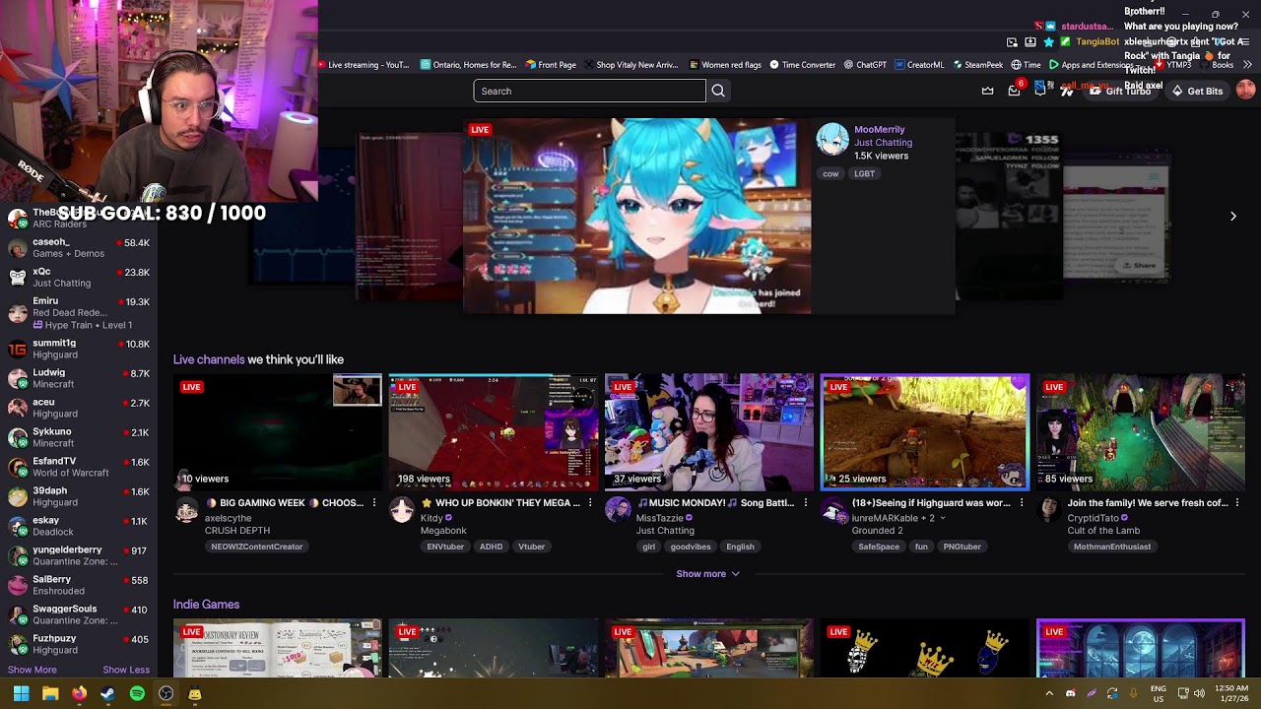Image resolution: width=1261 pixels, height=709 pixels.
Task: Open Live streaming YouTube bookmark
Action: [x=364, y=65]
